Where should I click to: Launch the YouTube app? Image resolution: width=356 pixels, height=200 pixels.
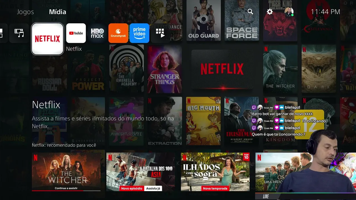(76, 33)
